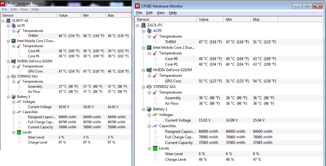
Task: Open the View menu in left window
Action: click(24, 9)
